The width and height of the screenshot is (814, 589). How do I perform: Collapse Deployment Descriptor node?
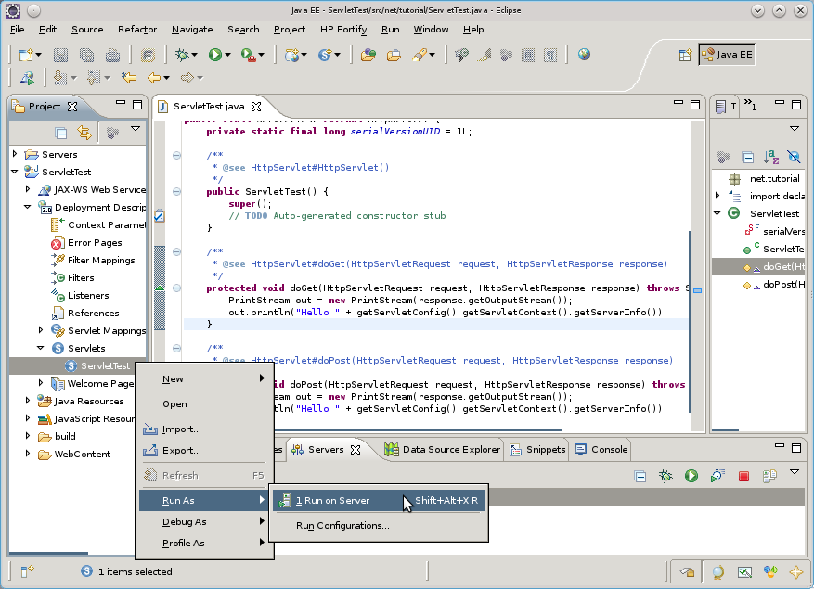click(x=28, y=207)
